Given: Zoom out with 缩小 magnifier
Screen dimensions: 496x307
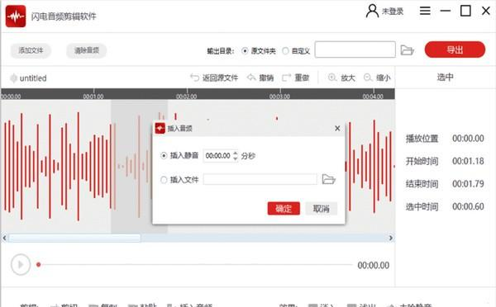Looking at the screenshot, I should tap(377, 78).
